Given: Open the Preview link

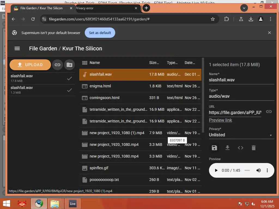Looking at the screenshot, I should (220, 120).
